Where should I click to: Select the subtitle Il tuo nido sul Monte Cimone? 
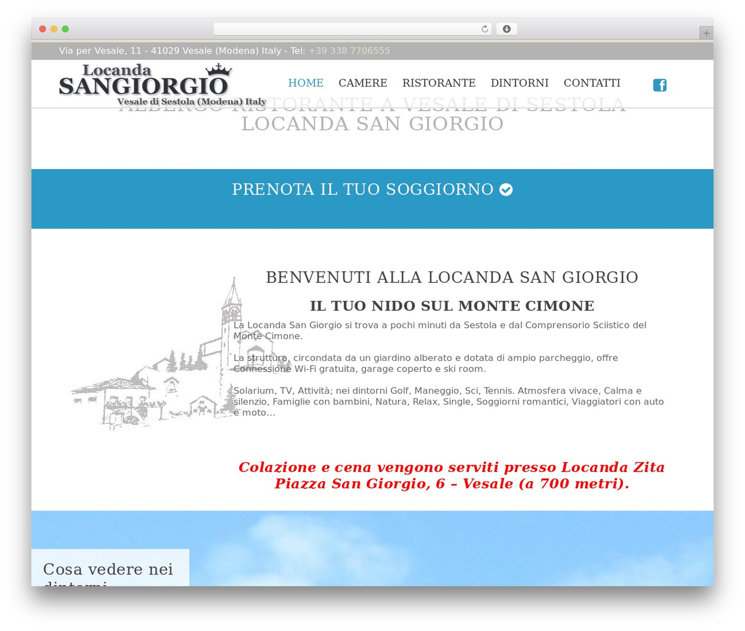pyautogui.click(x=452, y=306)
